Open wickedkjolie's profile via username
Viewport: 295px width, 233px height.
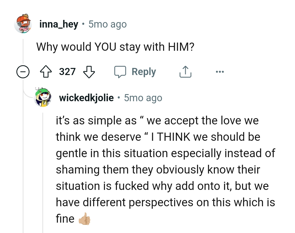[86, 98]
